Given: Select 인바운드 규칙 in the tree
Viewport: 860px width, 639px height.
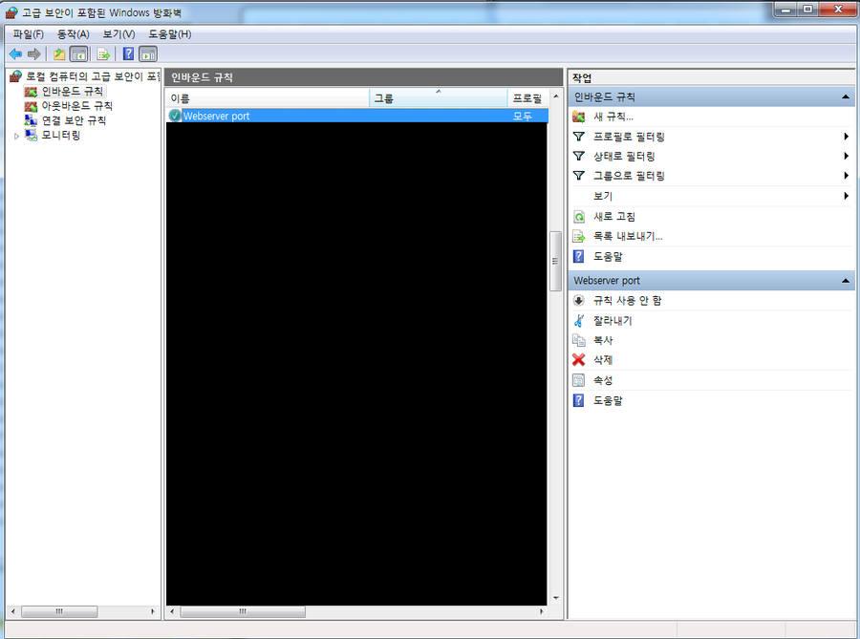Looking at the screenshot, I should (x=73, y=91).
